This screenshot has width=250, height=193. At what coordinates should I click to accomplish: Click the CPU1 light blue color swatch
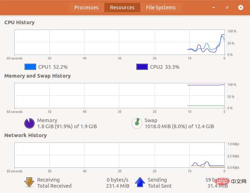(30, 67)
